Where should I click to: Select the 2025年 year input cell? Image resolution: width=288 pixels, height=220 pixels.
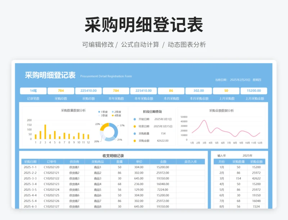tap(247, 155)
